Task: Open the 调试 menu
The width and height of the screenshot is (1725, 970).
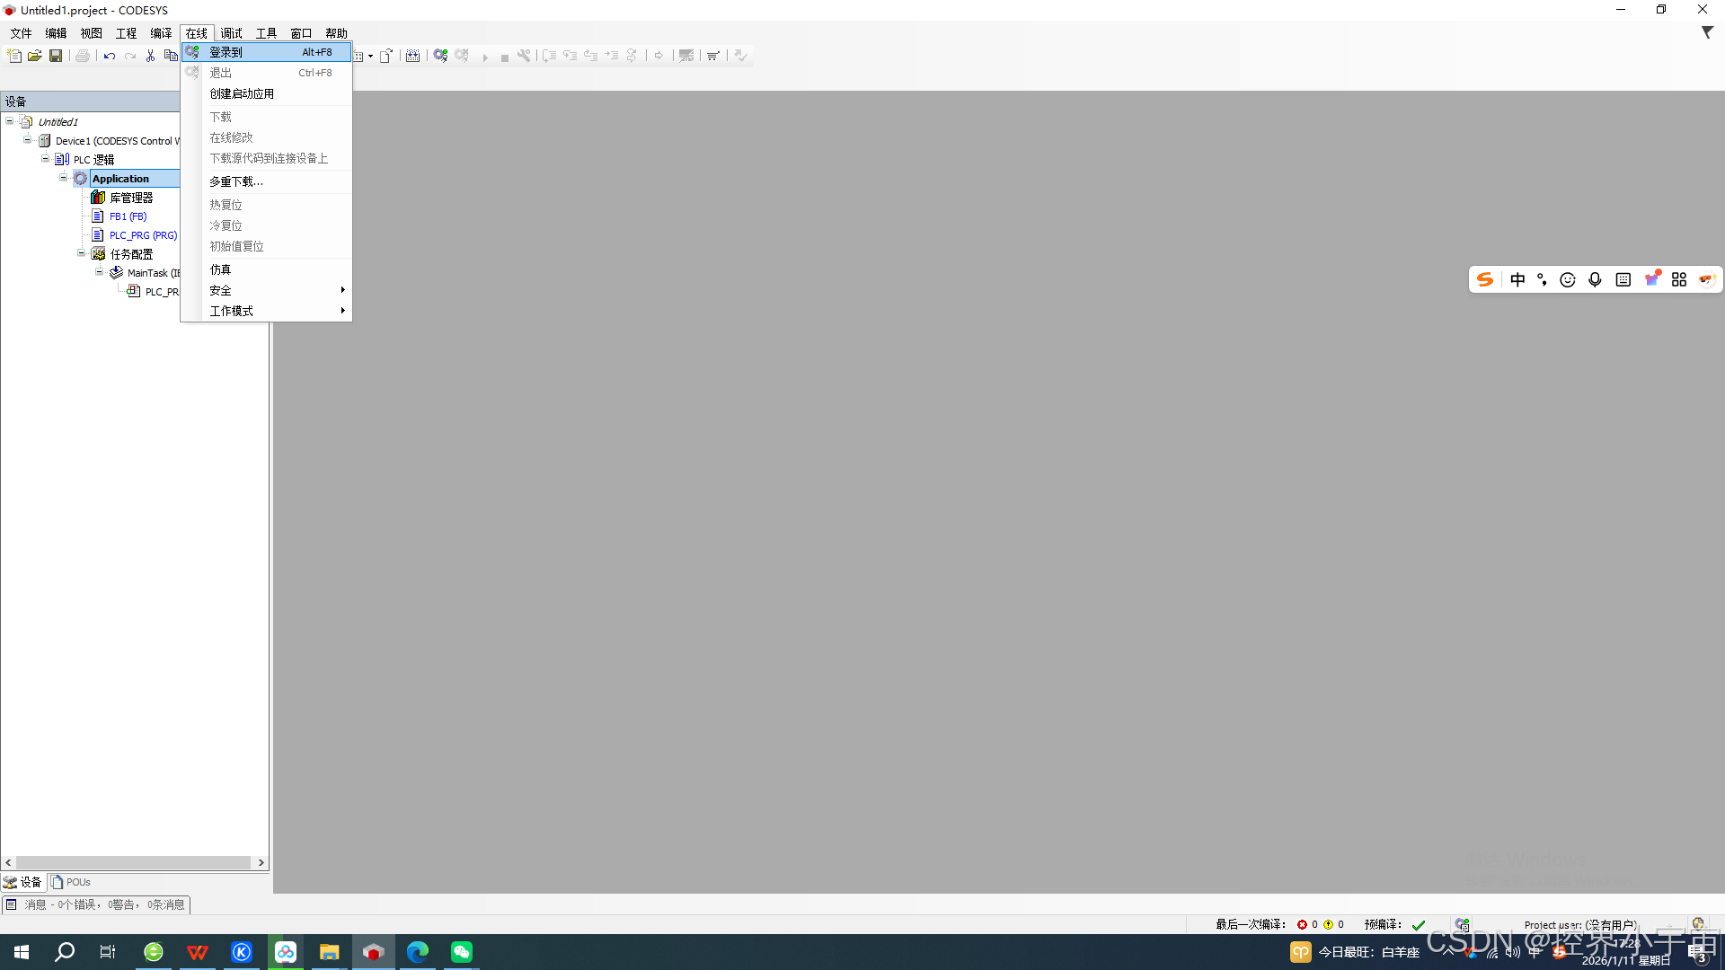Action: point(231,33)
